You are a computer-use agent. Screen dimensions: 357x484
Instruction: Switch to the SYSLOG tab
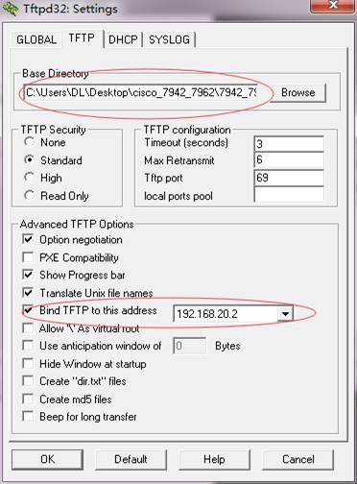(169, 39)
